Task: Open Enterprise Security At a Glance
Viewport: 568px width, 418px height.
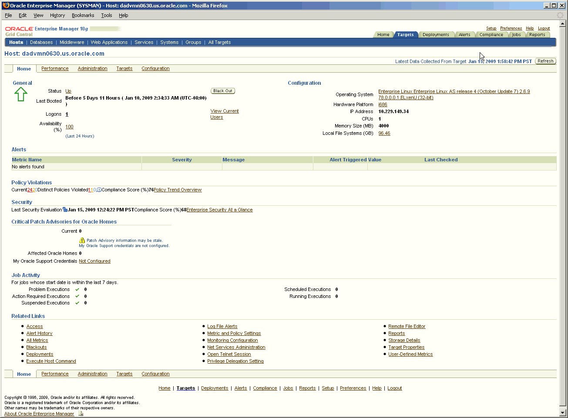Action: point(219,210)
